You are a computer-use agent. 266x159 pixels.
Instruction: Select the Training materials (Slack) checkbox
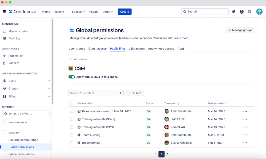72,119
